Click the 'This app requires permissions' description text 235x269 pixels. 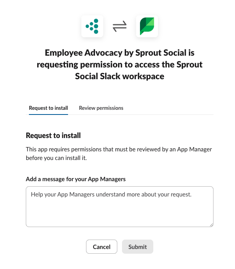[119, 154]
